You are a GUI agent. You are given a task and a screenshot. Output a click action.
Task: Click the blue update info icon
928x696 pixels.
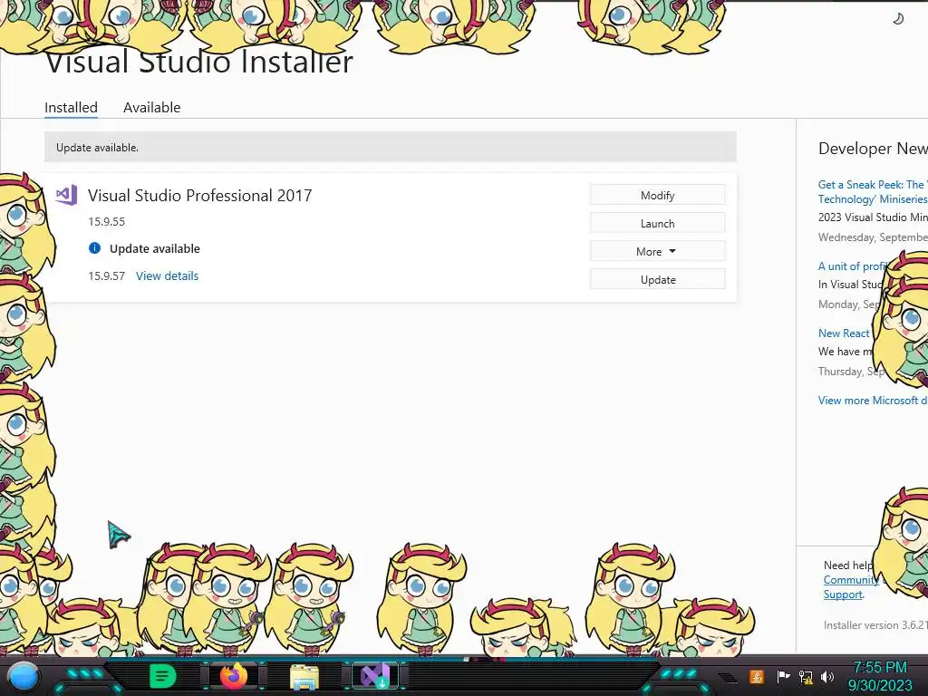coord(94,248)
